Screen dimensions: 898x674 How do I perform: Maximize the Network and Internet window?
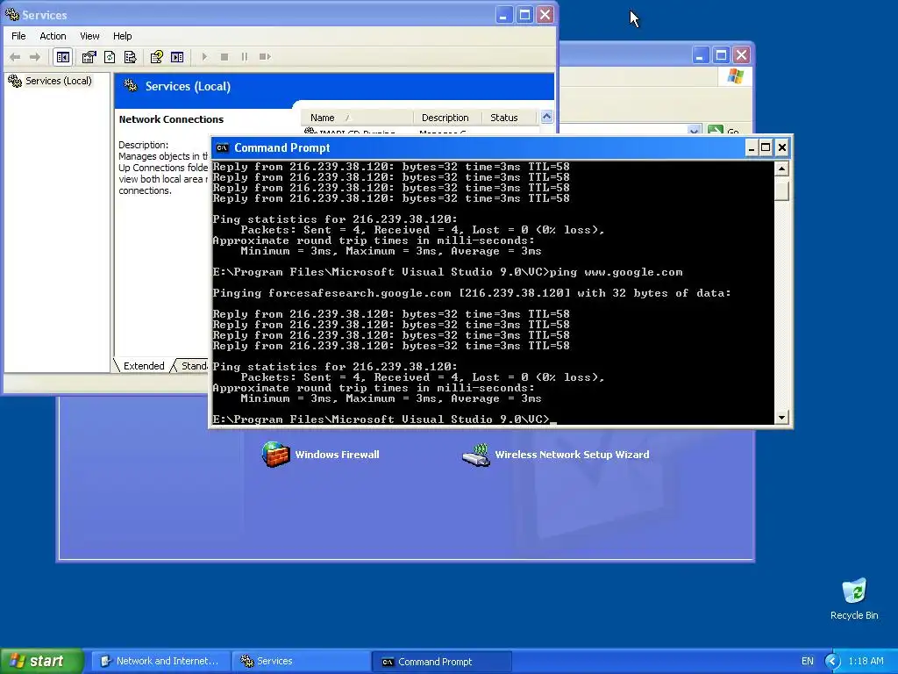pyautogui.click(x=721, y=55)
